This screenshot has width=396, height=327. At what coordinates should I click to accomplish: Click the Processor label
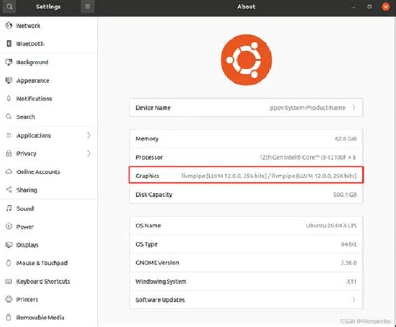click(149, 157)
